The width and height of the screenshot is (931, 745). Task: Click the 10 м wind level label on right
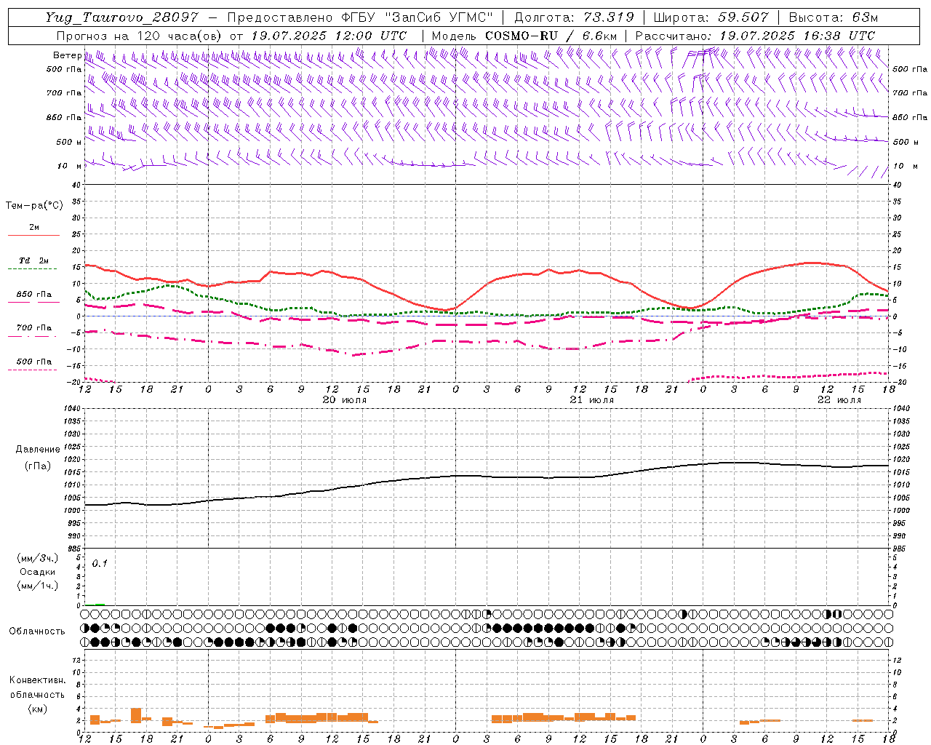[905, 166]
